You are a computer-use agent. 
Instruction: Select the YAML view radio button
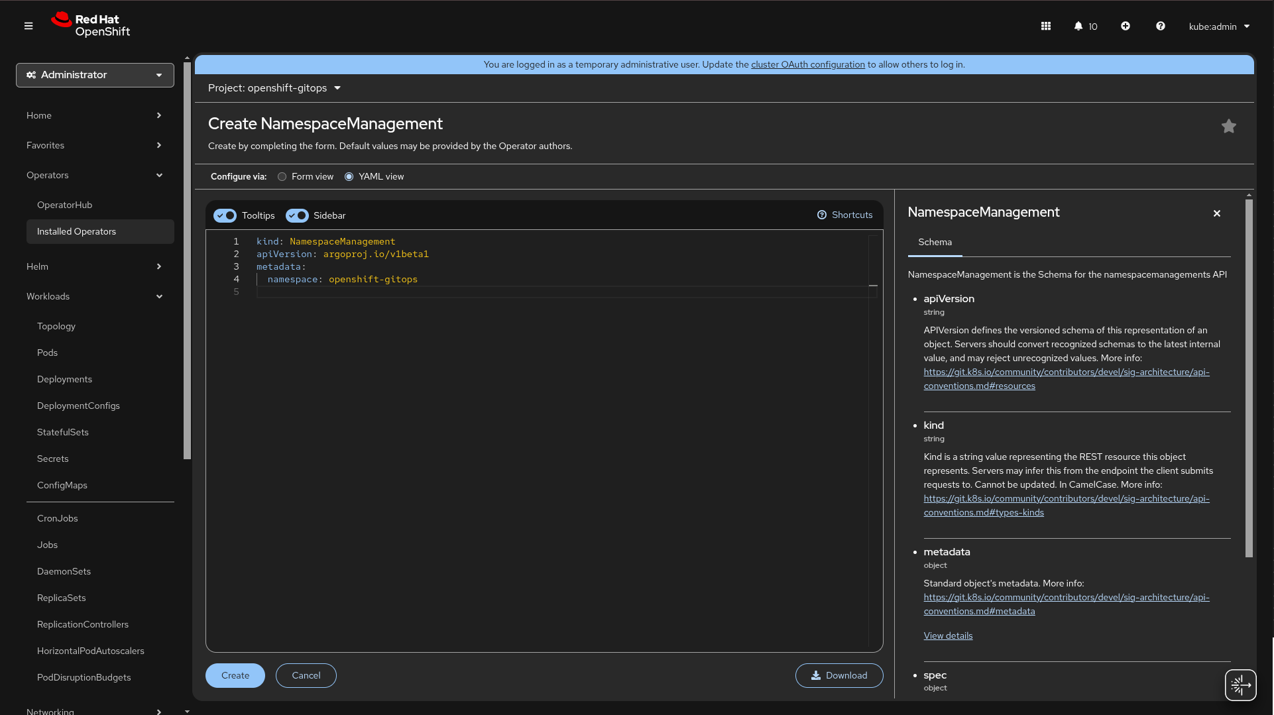pyautogui.click(x=349, y=176)
